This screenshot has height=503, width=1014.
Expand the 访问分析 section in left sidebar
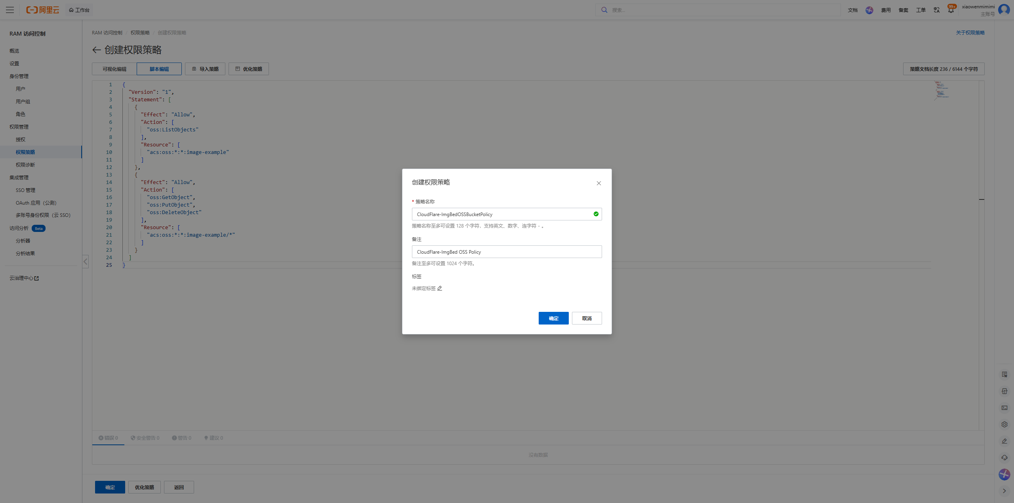[18, 228]
